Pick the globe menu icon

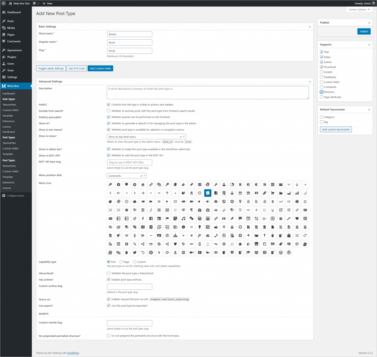208,184
